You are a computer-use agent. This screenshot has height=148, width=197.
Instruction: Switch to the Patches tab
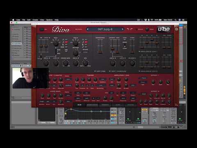pos(131,105)
